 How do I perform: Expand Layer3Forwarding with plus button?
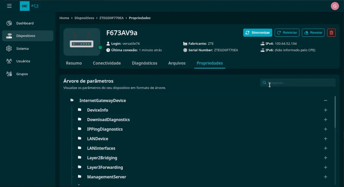point(325,167)
